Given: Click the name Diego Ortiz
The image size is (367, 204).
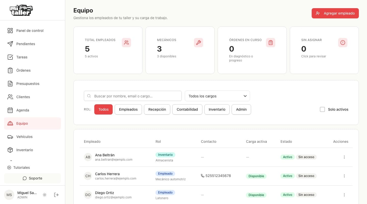Looking at the screenshot, I should [104, 193].
